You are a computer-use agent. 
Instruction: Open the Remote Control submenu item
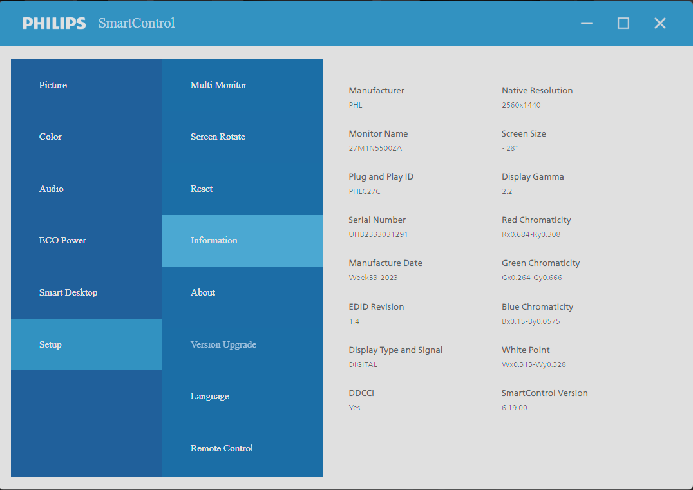point(242,448)
